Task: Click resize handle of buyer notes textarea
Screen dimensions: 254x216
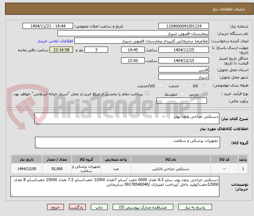Action: pyautogui.click(x=12, y=195)
